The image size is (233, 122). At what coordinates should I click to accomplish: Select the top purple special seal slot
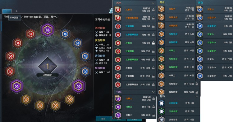pos(48,30)
